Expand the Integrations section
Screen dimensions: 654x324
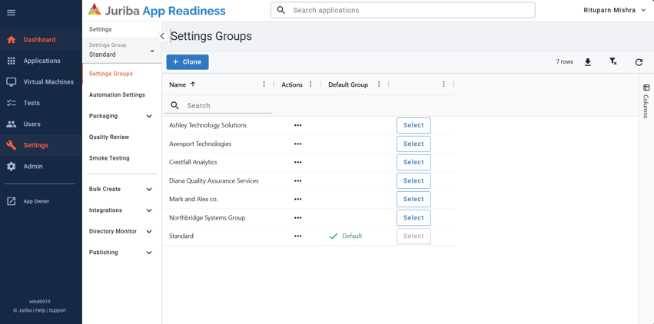[x=149, y=210]
